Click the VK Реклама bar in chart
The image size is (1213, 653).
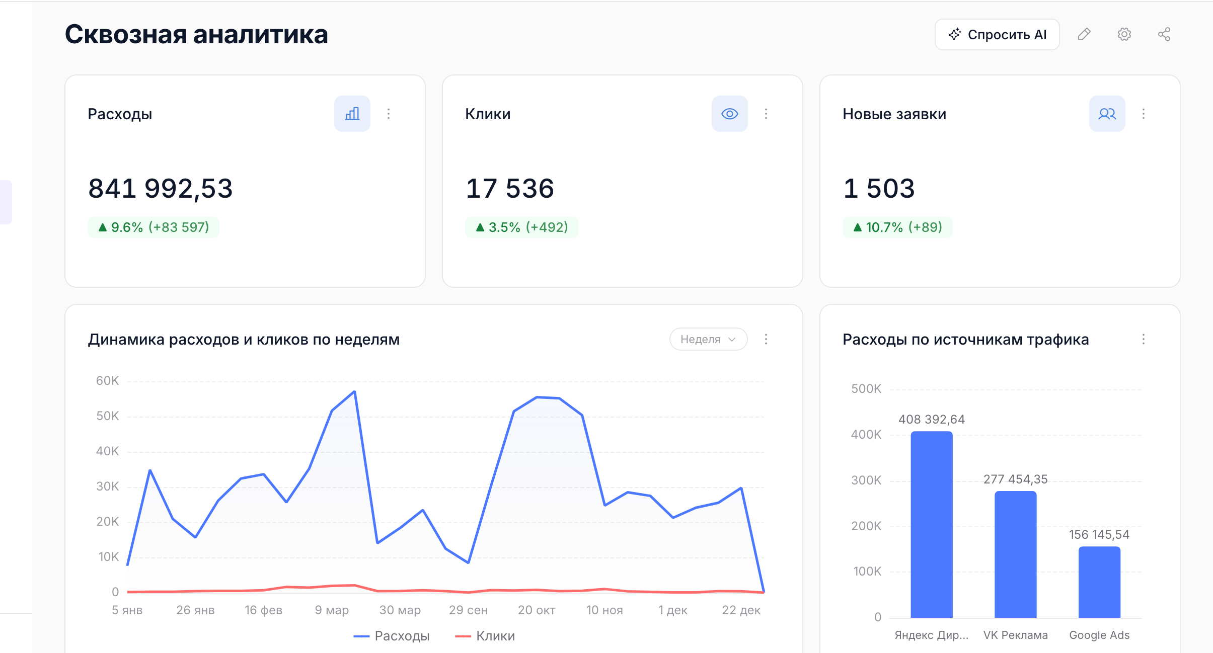click(x=1016, y=554)
